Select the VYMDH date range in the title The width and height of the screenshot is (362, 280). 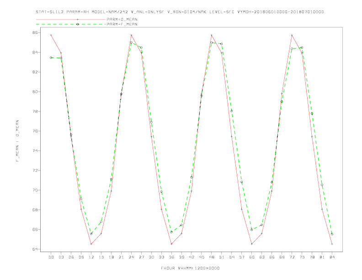pyautogui.click(x=281, y=12)
